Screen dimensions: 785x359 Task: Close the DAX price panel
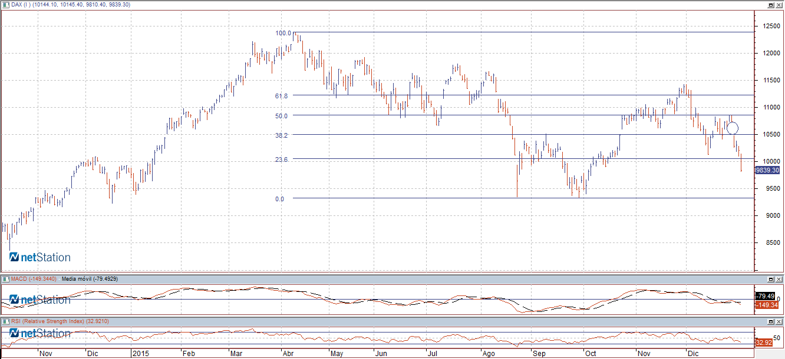[x=779, y=5]
